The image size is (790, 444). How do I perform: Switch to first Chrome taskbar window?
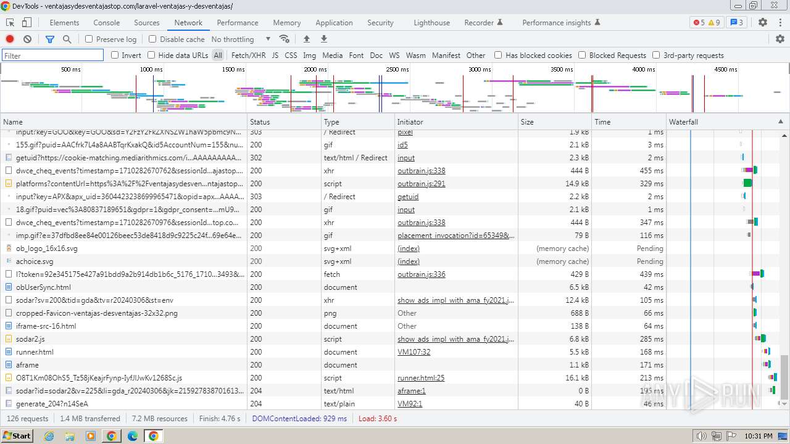coord(111,436)
